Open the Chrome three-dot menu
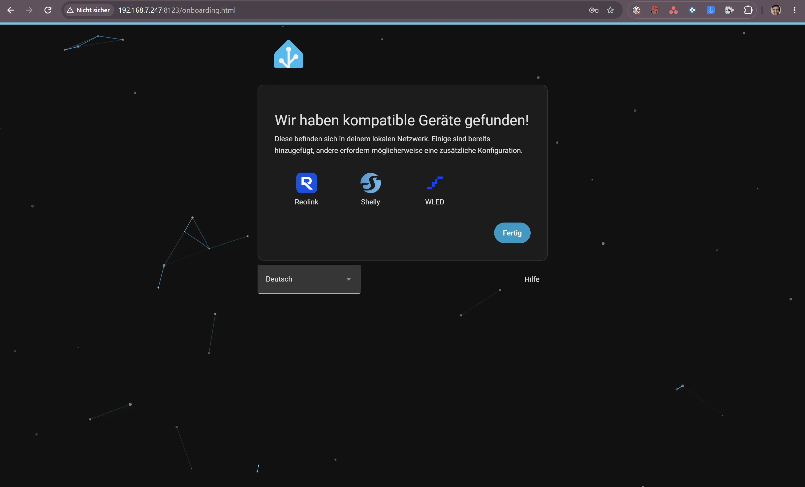This screenshot has width=805, height=487. (795, 10)
